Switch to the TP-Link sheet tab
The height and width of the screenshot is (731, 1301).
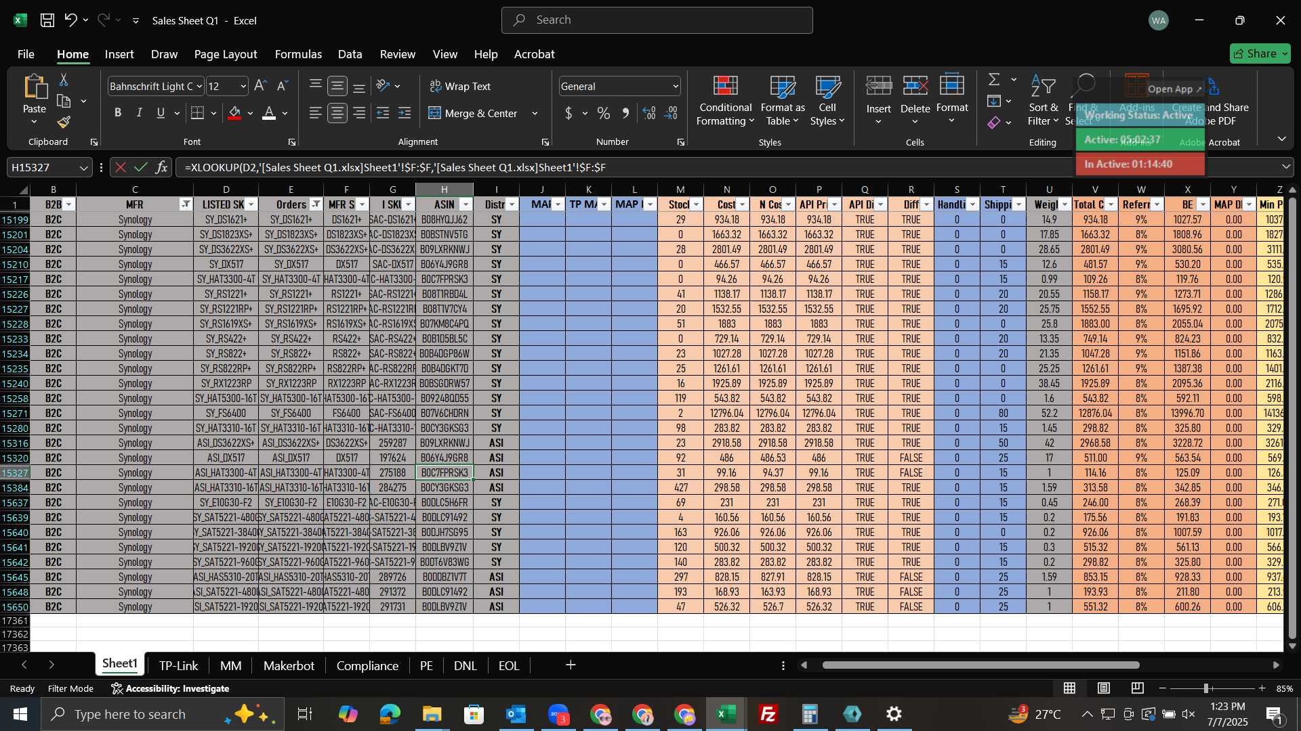click(179, 665)
